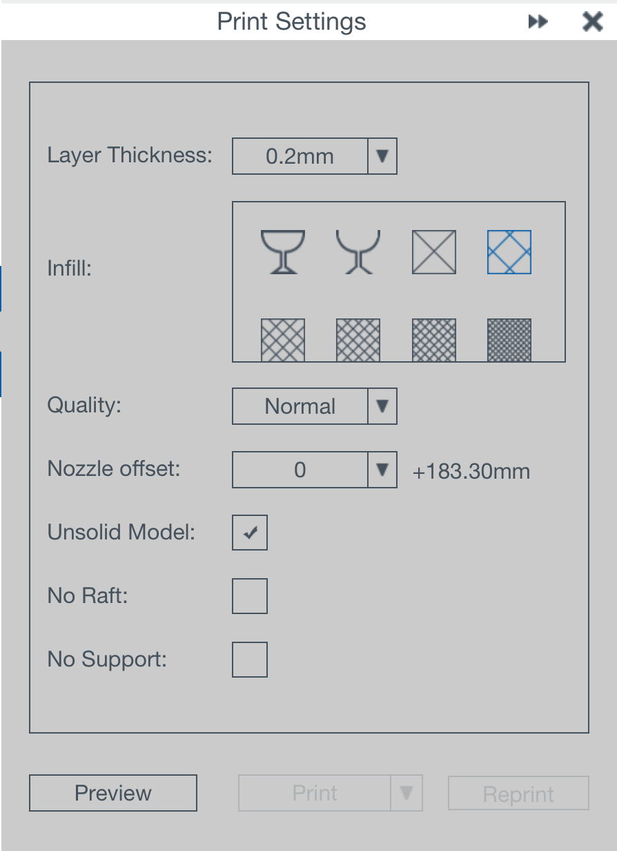Choose the open-top goblet infill icon
This screenshot has width=617, height=851.
click(358, 252)
